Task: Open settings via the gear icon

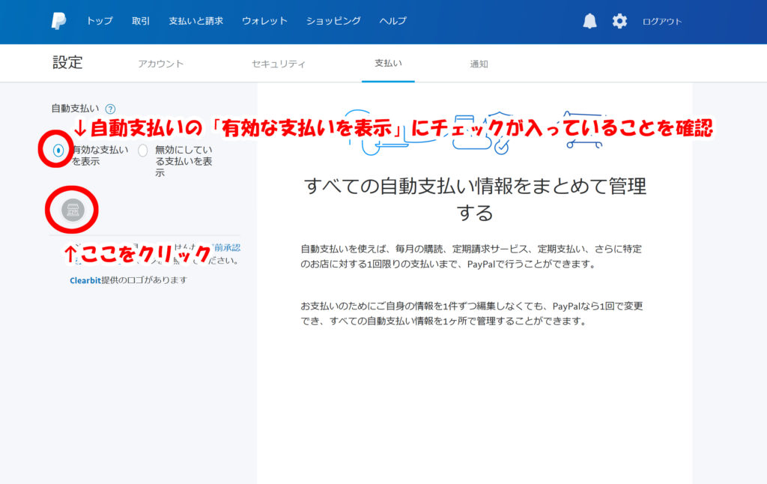Action: [x=619, y=21]
